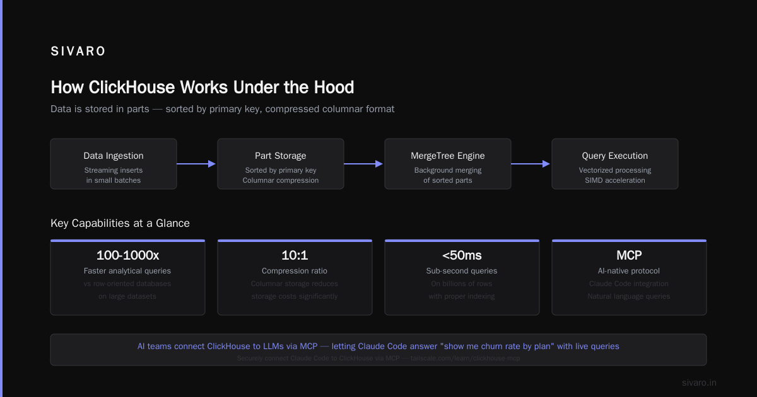Image resolution: width=757 pixels, height=397 pixels.
Task: Click the 'Claude Code integration' line
Action: point(629,284)
